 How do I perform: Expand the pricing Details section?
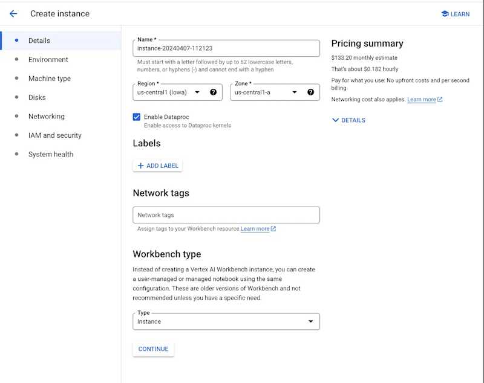pyautogui.click(x=349, y=120)
